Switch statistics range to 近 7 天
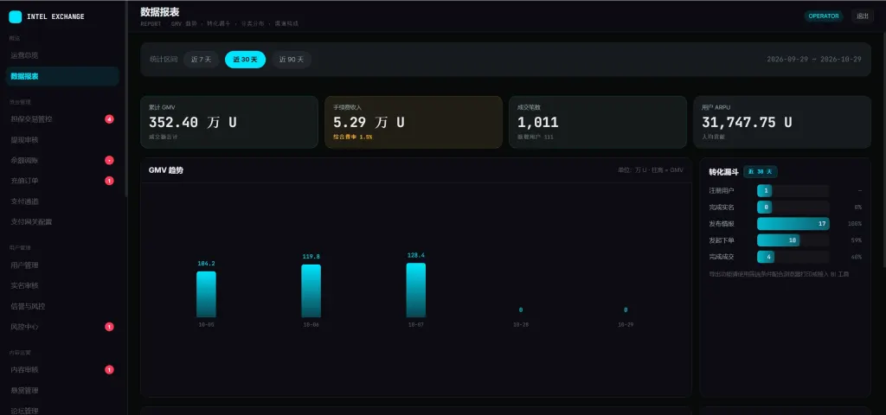This screenshot has width=886, height=415. point(201,60)
